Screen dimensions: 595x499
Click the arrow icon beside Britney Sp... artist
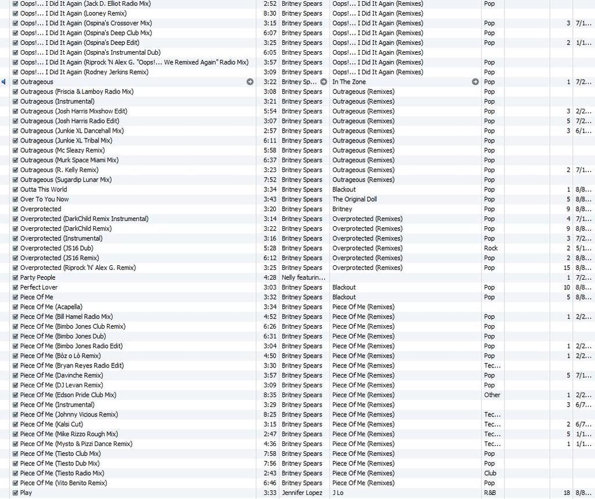(324, 82)
